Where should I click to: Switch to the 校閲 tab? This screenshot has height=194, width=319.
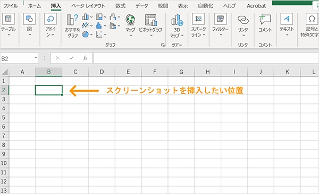click(163, 6)
